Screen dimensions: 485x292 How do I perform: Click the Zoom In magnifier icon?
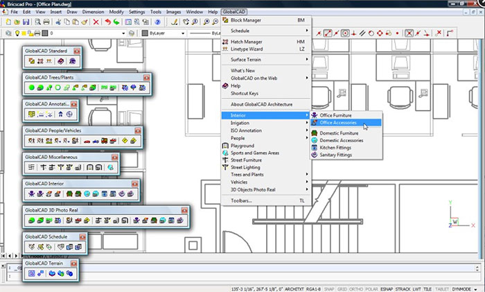coord(206,22)
